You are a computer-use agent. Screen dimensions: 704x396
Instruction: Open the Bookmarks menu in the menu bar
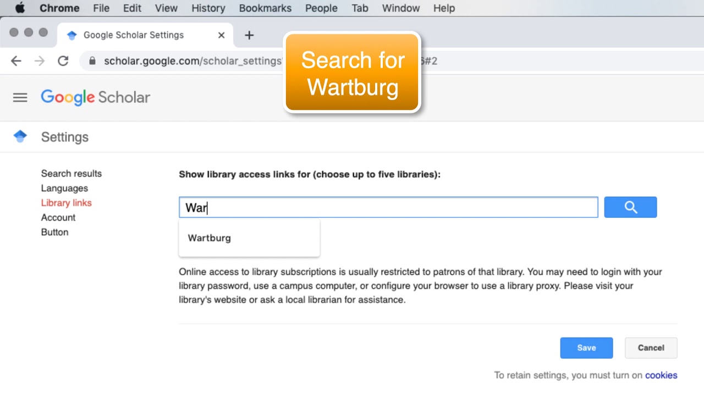coord(265,8)
